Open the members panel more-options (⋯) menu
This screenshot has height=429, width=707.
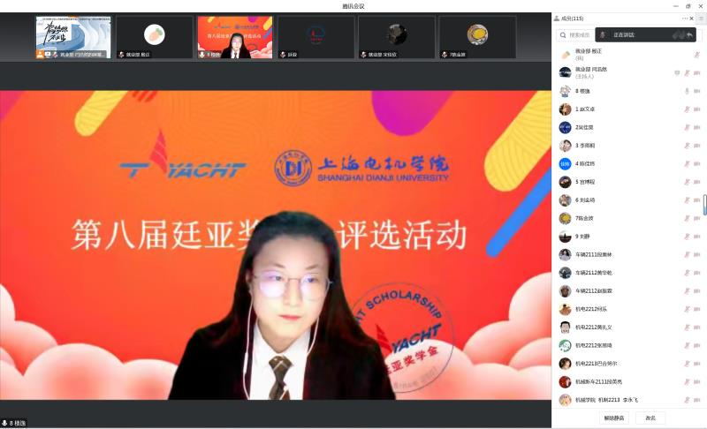pyautogui.click(x=684, y=19)
